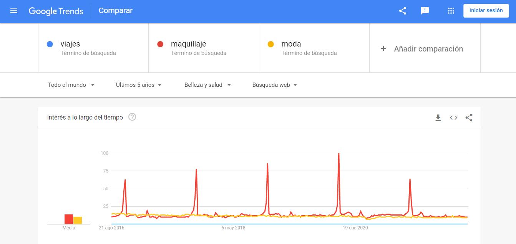
Task: Expand the Todo el mundo region dropdown
Action: [x=71, y=85]
